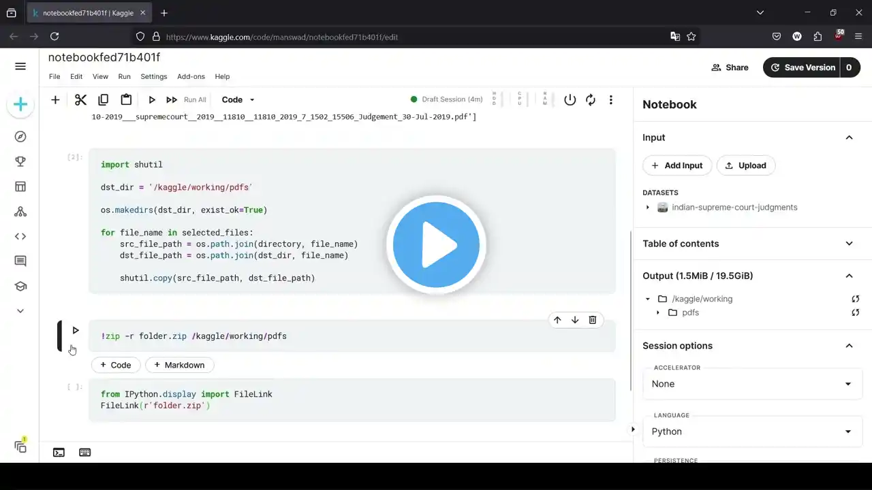Click the notebook title notebookfed71b401f
872x490 pixels.
104,57
